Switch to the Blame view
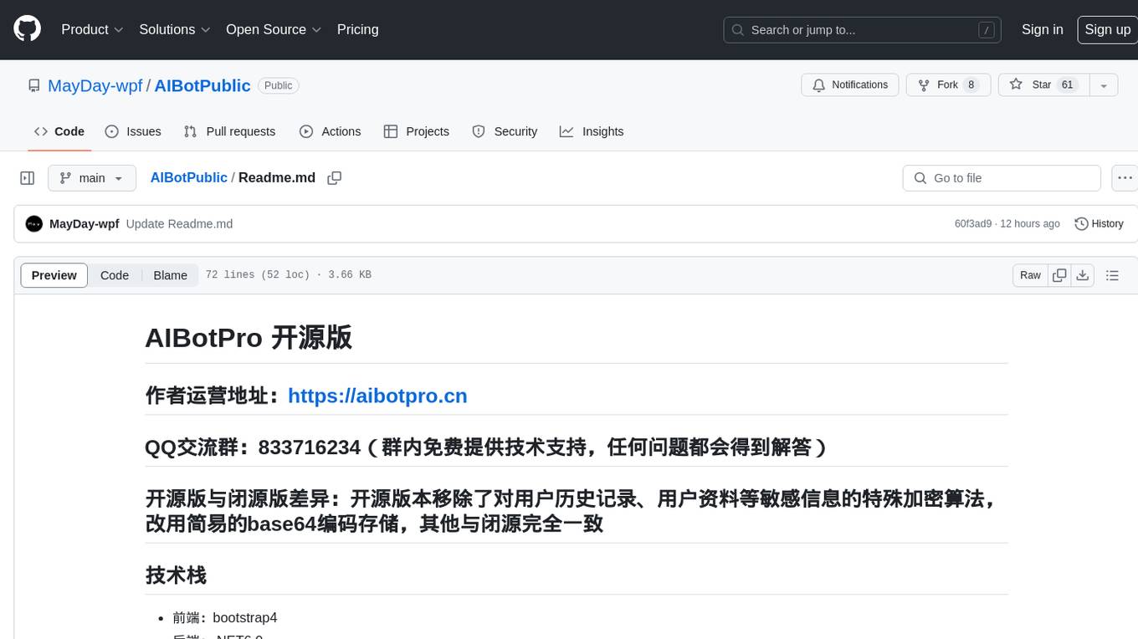 tap(170, 275)
